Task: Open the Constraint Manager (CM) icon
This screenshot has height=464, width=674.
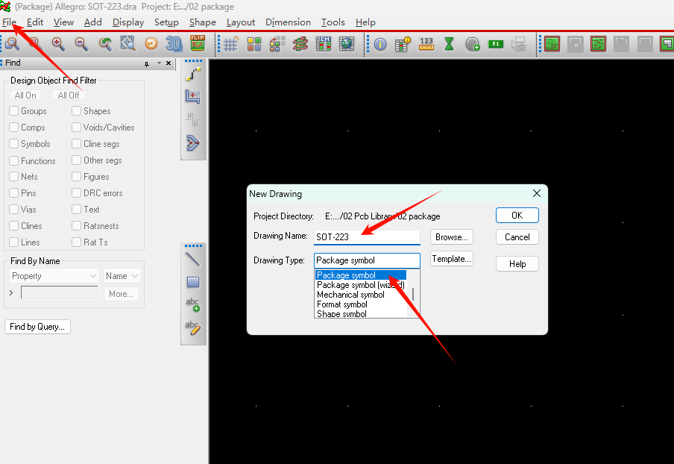Action: [x=324, y=44]
